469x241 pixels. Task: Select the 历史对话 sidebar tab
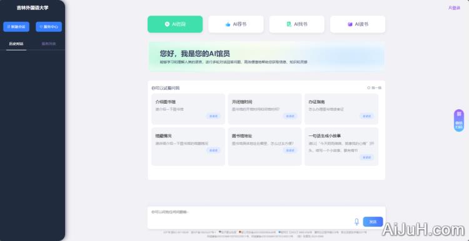(16, 44)
